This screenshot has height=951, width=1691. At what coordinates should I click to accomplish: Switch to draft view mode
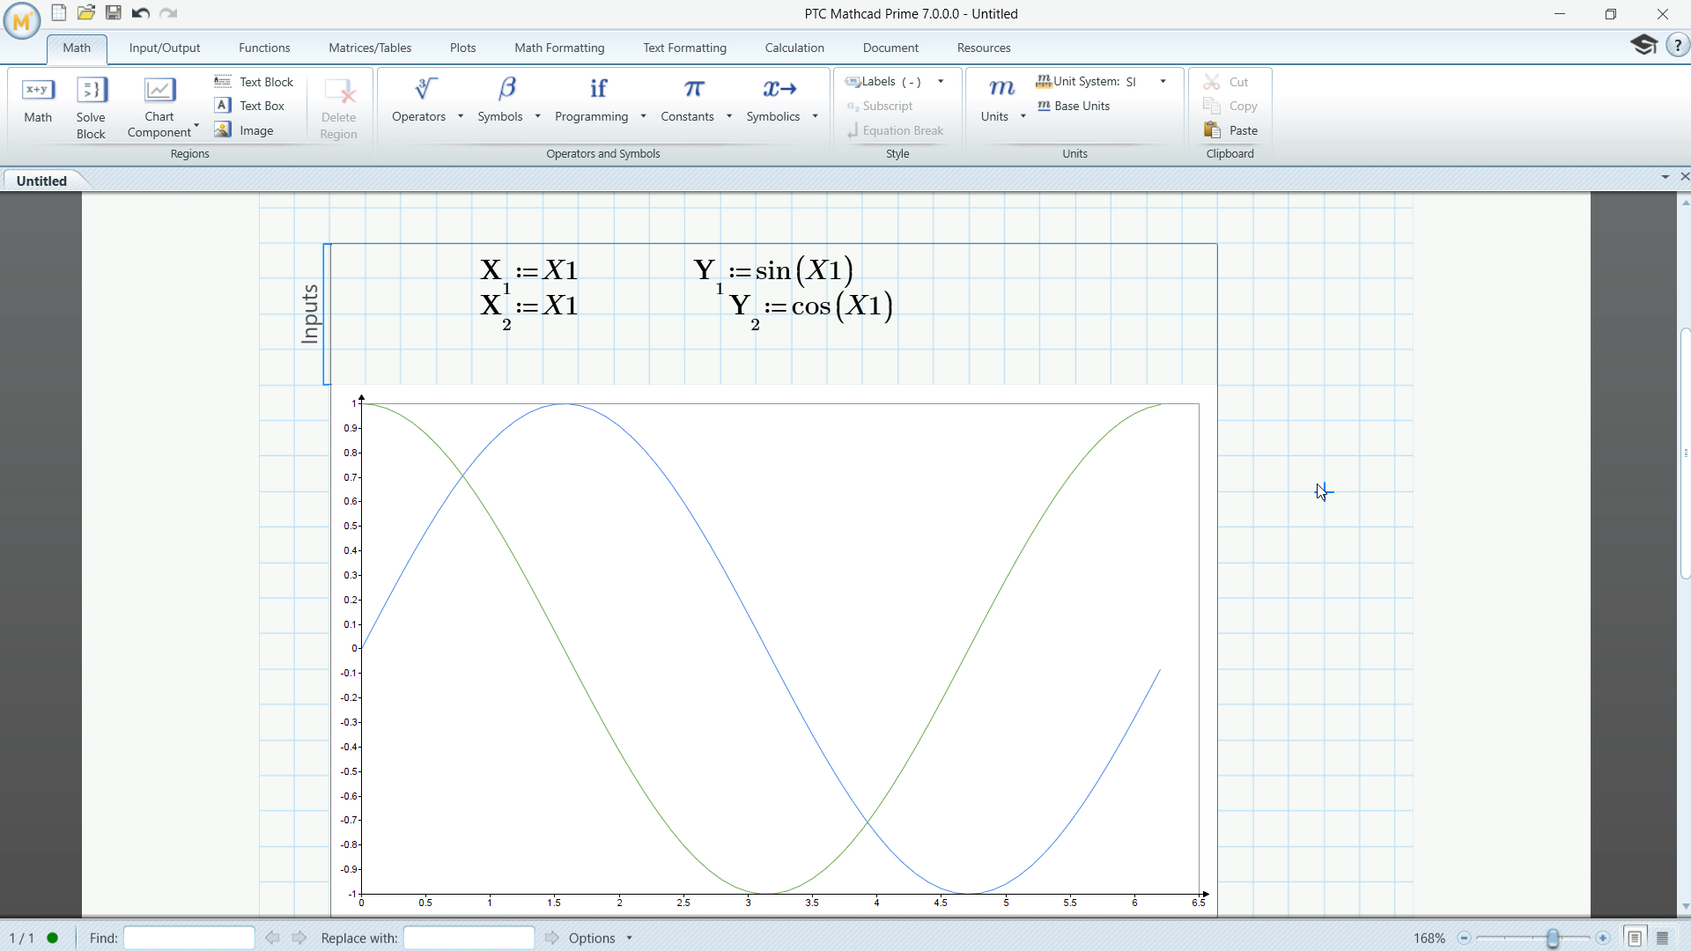1663,938
